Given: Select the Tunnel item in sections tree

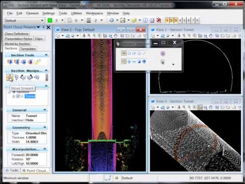Looking at the screenshot, I should point(30,96).
